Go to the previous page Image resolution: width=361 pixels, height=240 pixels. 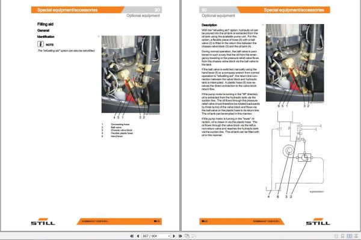click(x=138, y=236)
